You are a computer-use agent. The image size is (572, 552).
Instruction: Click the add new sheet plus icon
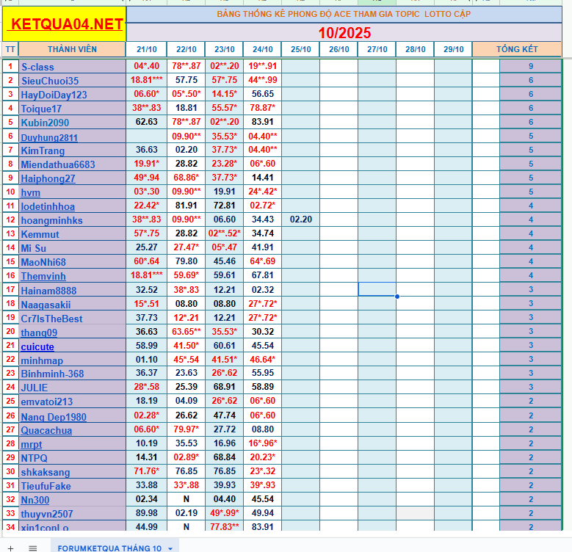10,548
